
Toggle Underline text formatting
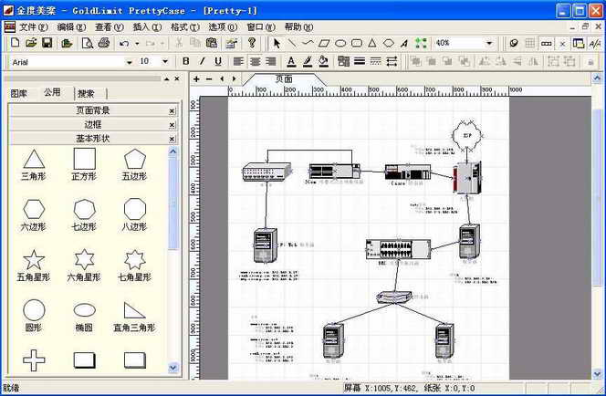217,61
